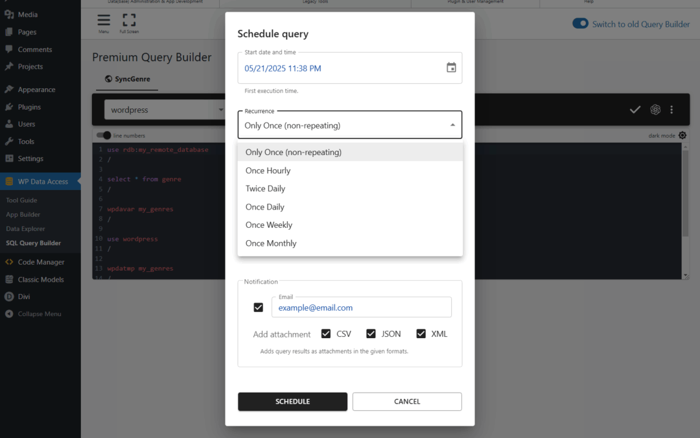Toggle the line numbers switch
Screen dimensions: 700x438
point(104,136)
